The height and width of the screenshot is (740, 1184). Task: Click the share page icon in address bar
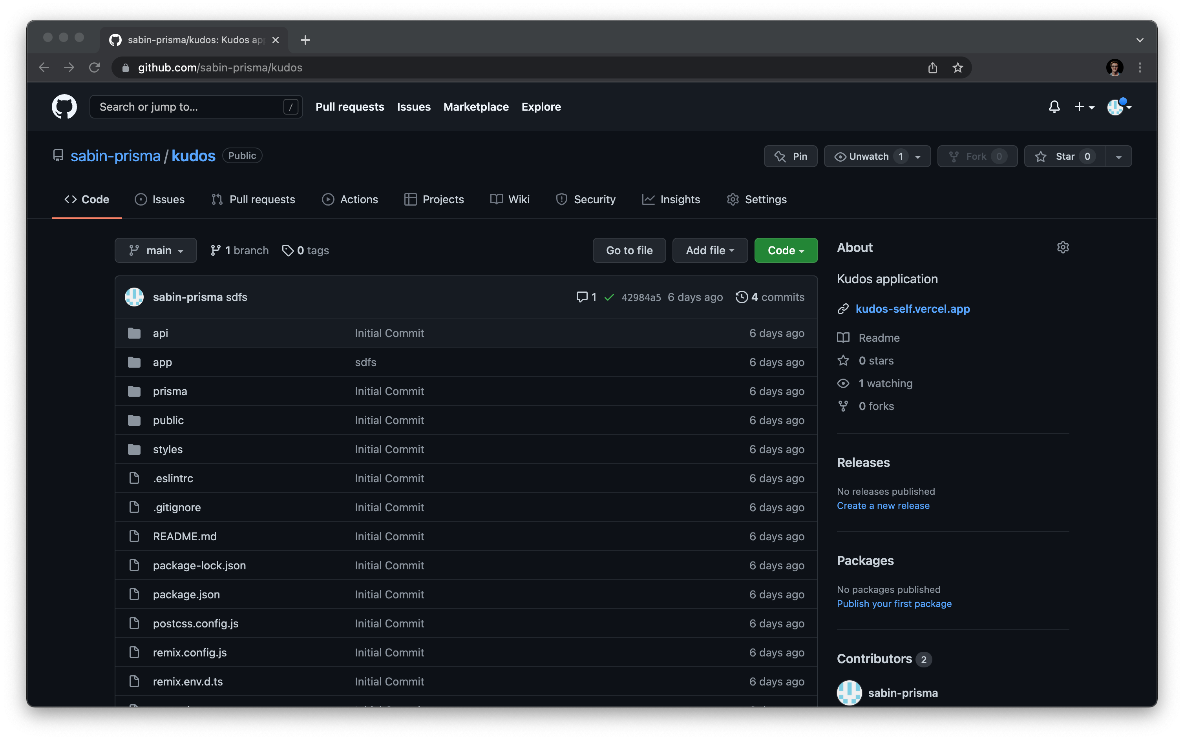(932, 67)
